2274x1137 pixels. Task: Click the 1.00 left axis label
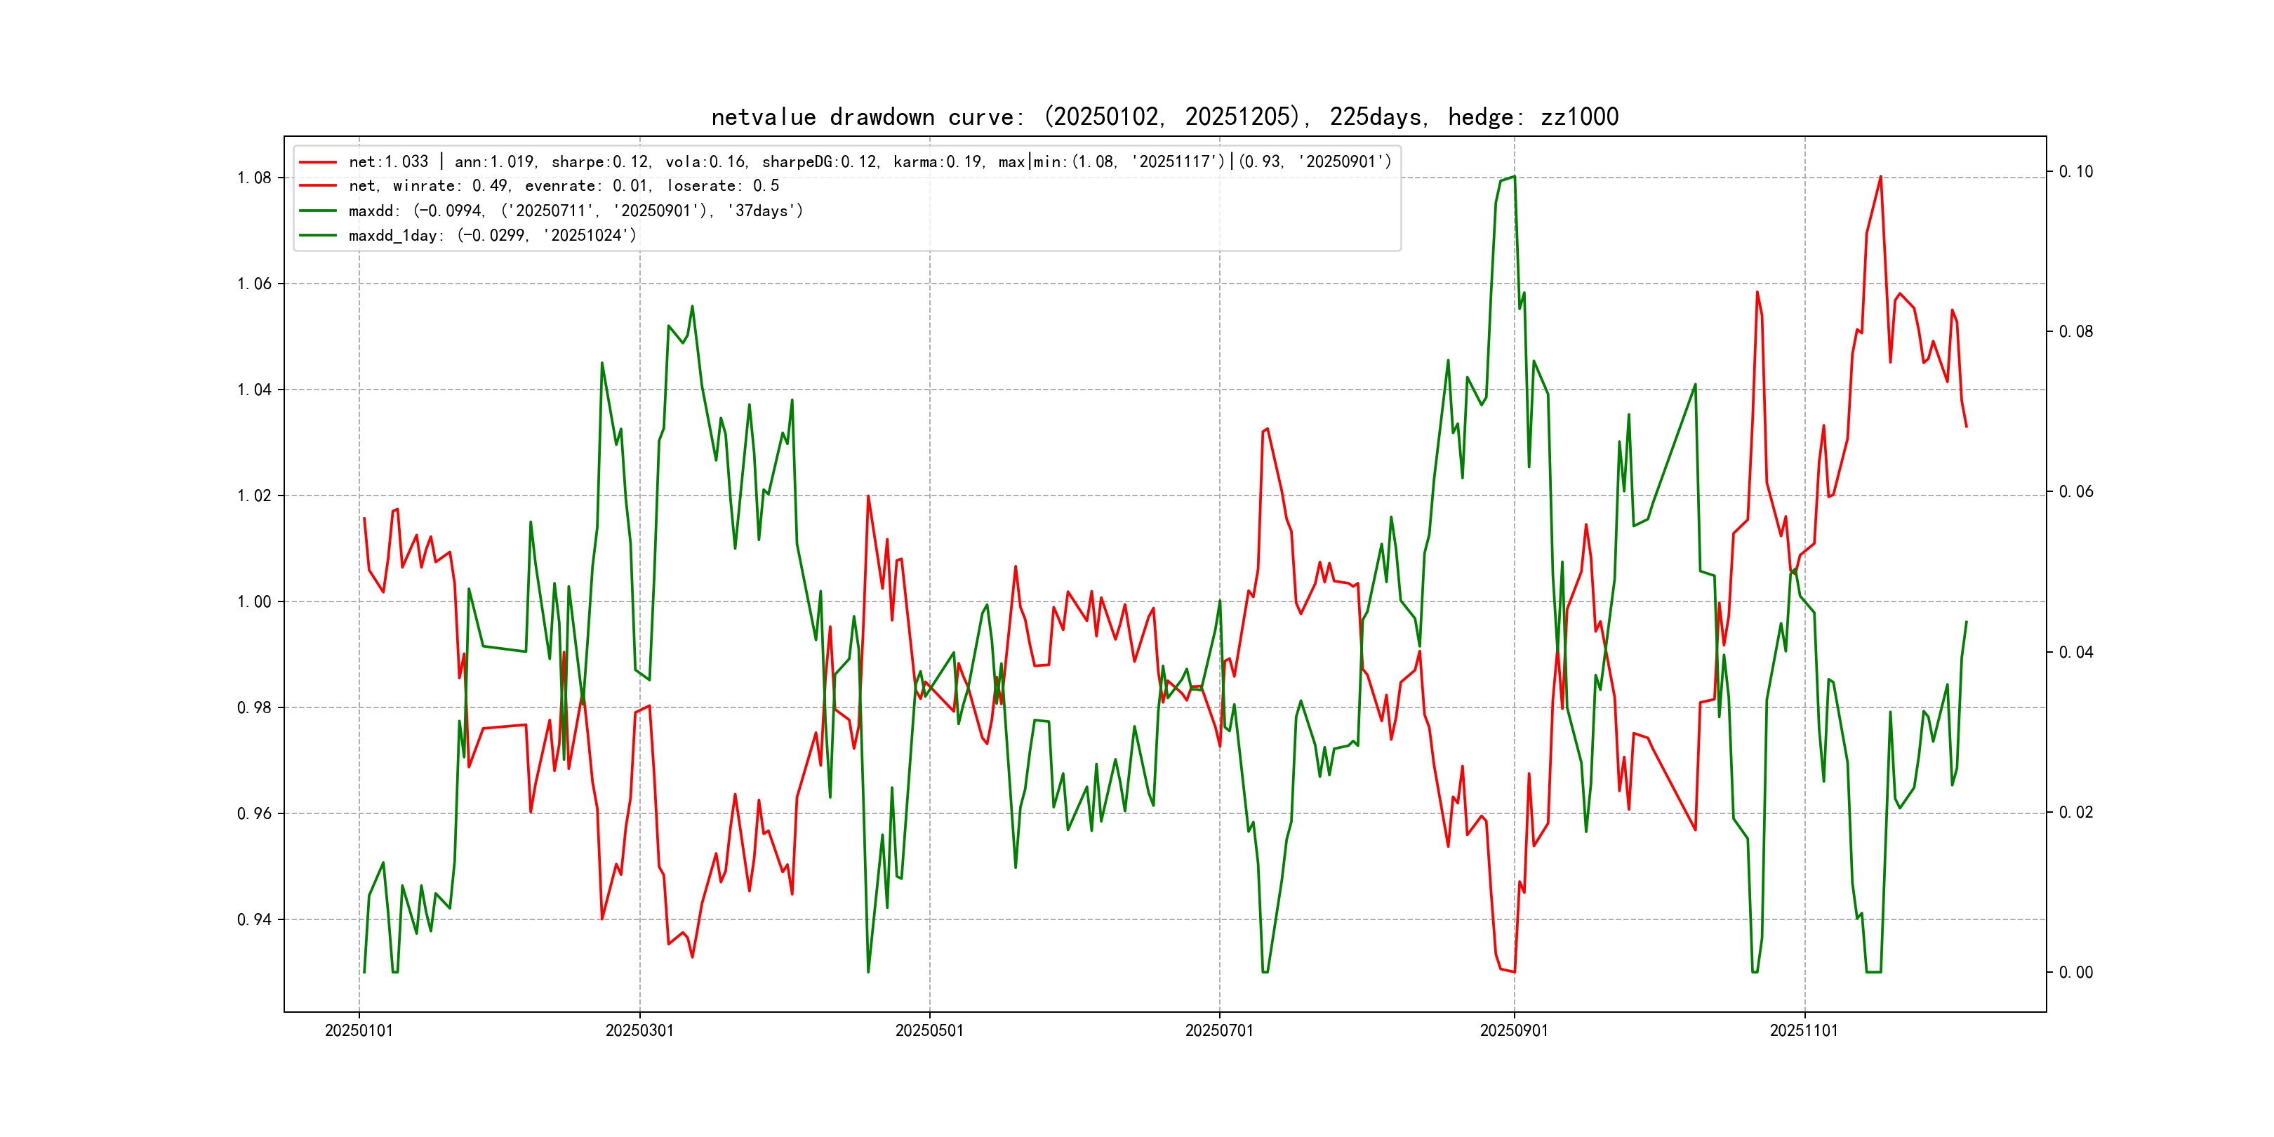coord(254,602)
